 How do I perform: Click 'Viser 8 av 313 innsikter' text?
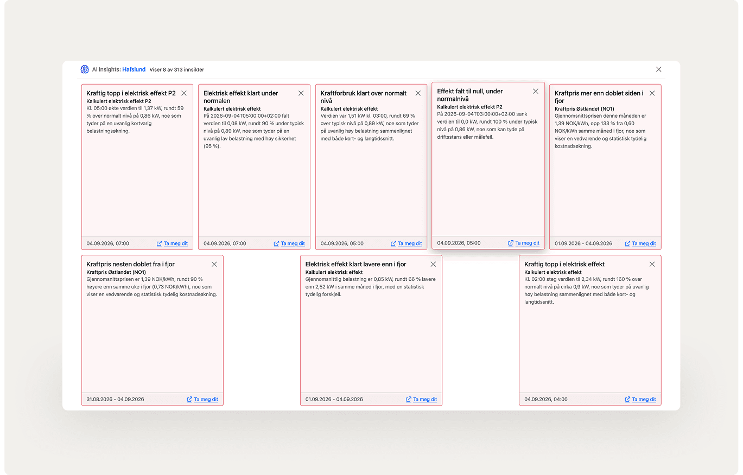(177, 69)
